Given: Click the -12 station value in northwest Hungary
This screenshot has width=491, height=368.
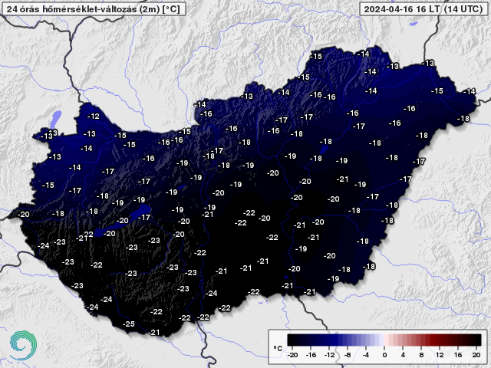Looking at the screenshot, I should coord(94,116).
